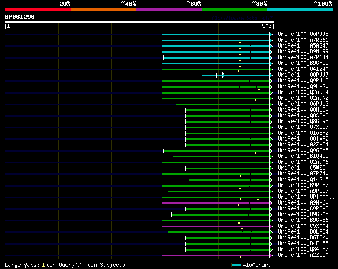The image size is (338, 269).
Task: Select the UniRef100_B9RQE7 label
Action: 303,185
